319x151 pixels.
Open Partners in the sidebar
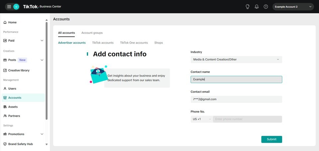pyautogui.click(x=14, y=116)
